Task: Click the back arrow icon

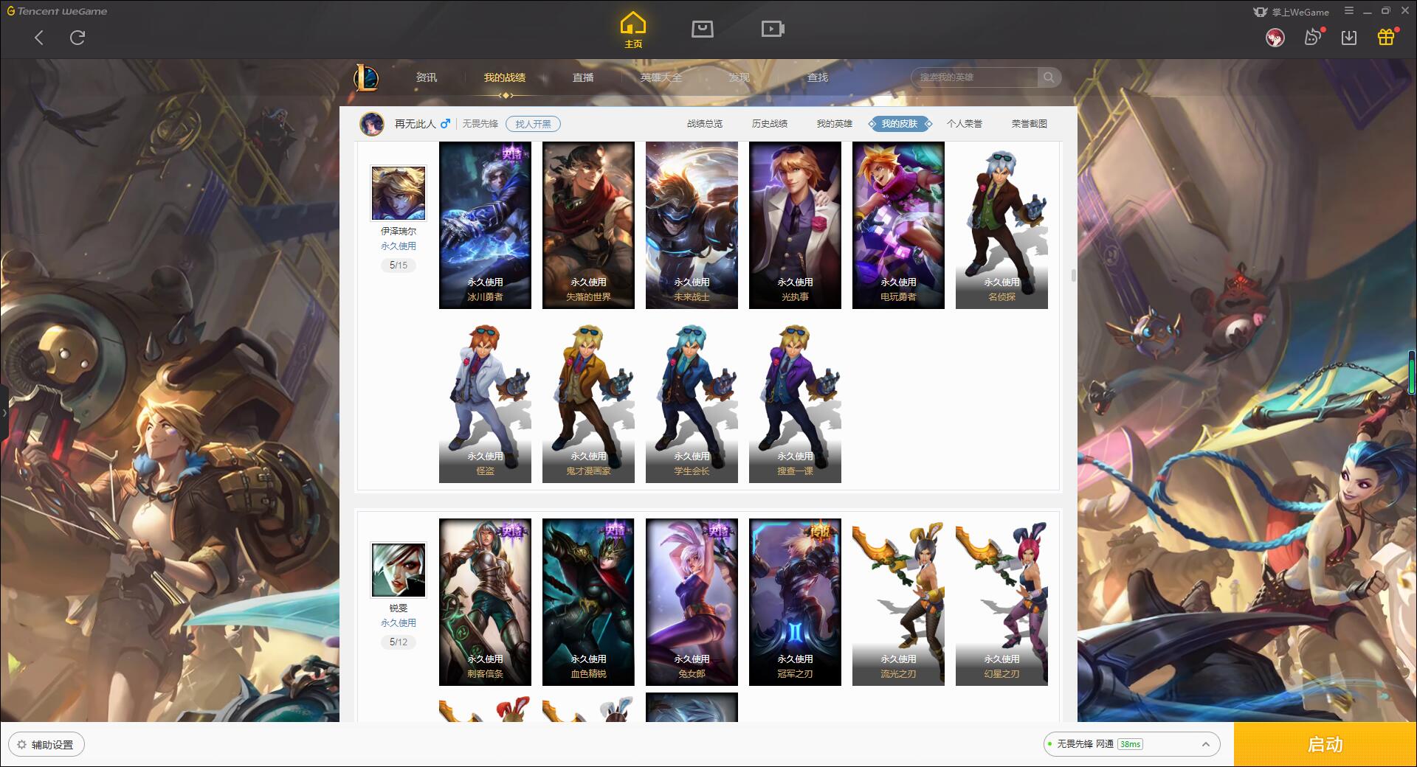Action: (39, 38)
